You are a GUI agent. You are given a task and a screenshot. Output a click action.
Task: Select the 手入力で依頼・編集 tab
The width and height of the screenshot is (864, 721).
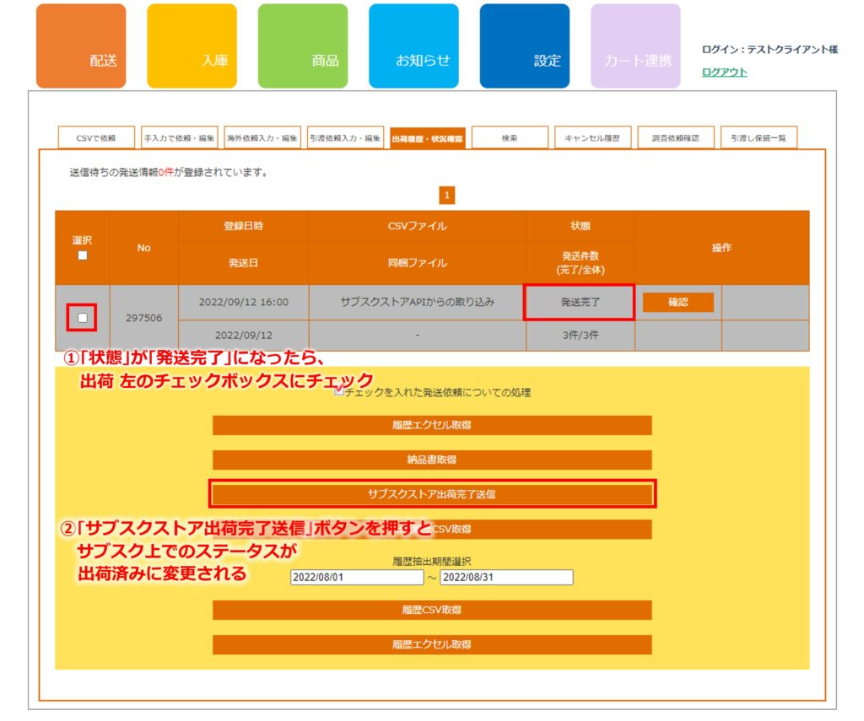178,137
